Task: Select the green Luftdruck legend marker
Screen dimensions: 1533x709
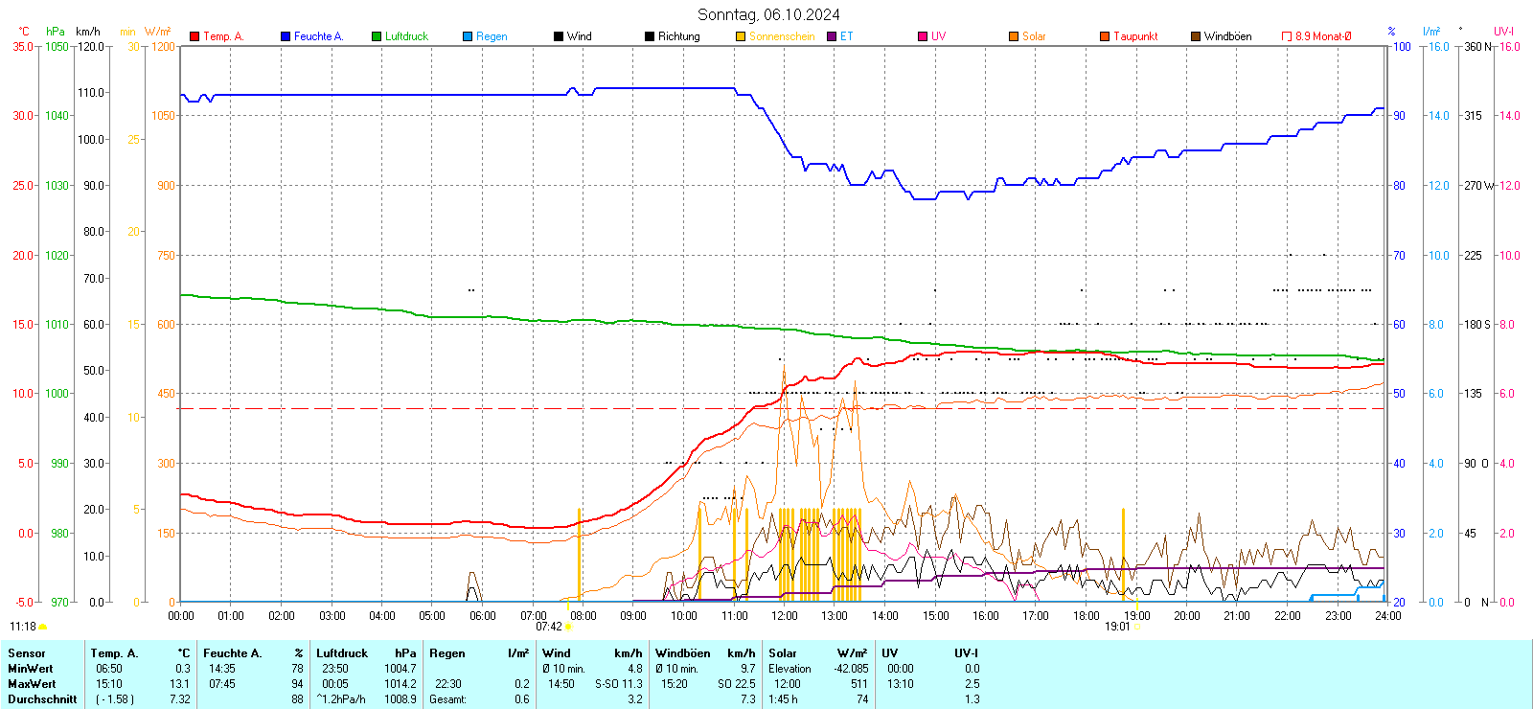Action: [377, 36]
